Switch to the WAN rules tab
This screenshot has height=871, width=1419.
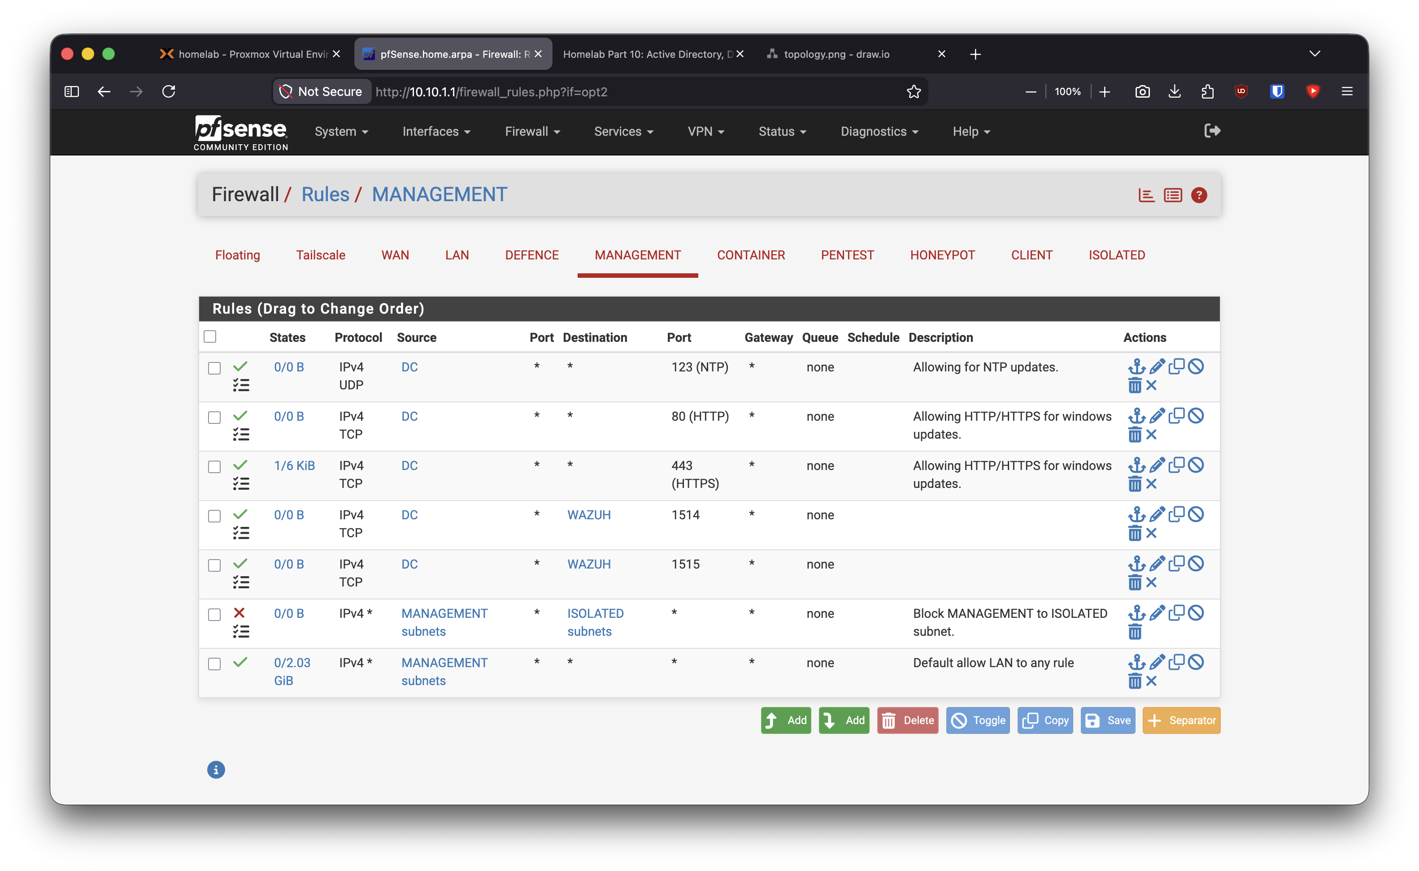point(395,254)
